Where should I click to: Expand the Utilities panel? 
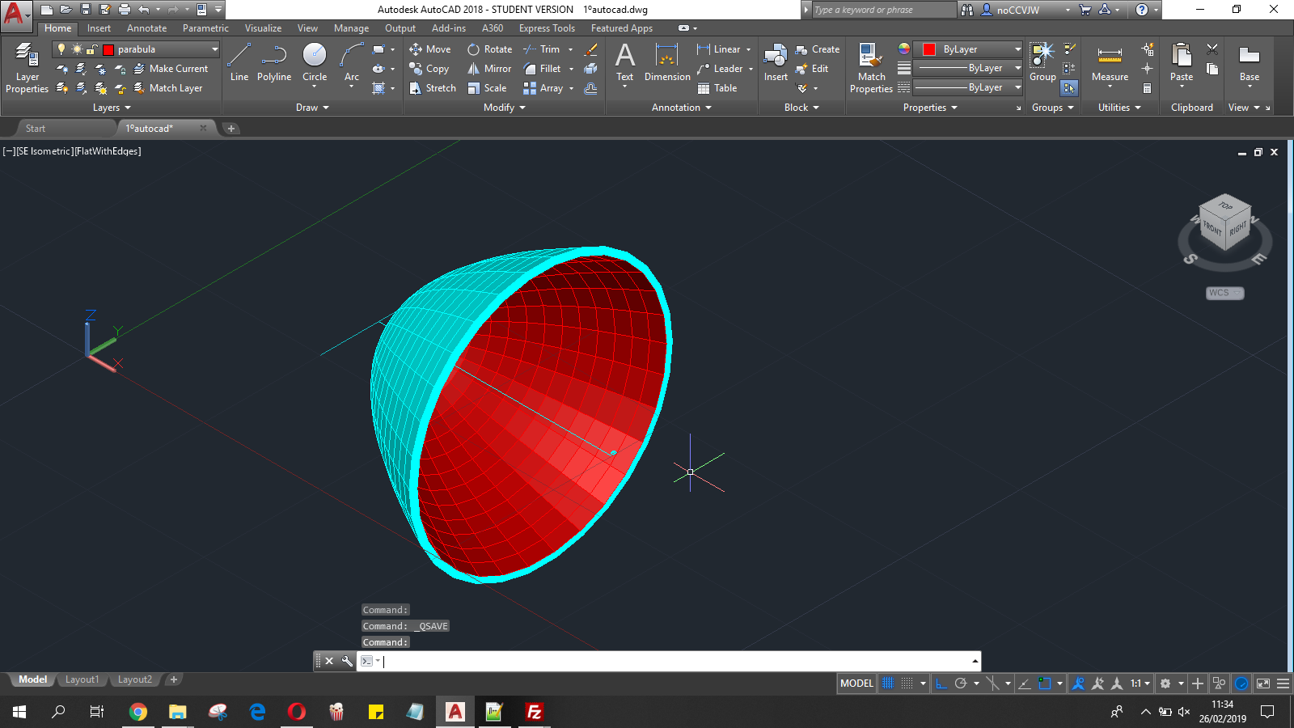tap(1119, 108)
